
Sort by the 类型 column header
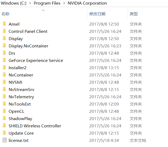point(134,14)
